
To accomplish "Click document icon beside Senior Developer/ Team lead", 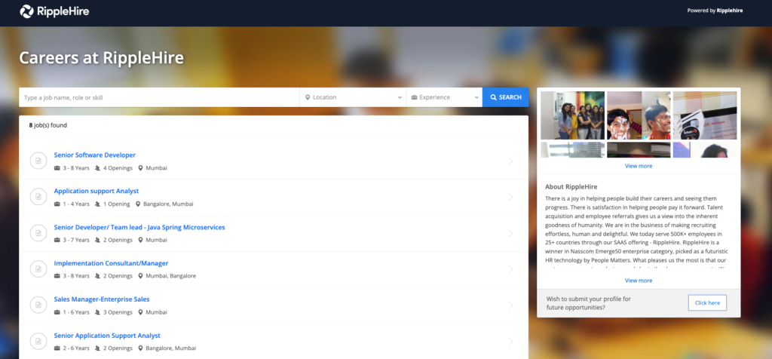I will [x=38, y=233].
